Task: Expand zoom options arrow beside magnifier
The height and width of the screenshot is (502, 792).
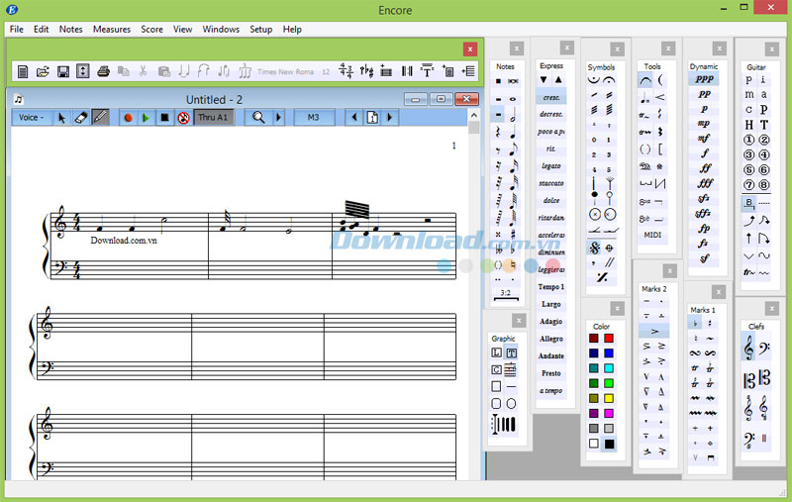Action: (x=278, y=118)
